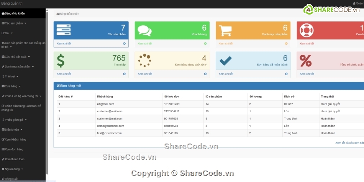Click the product list icon in blue card

coord(64,30)
